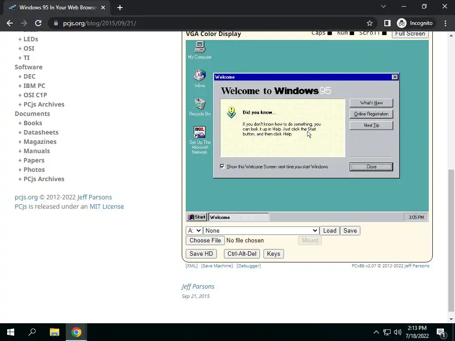Screen dimensions: 455x341
Task: Click the Welcome taskbar button in Windows 95
Action: [239, 217]
